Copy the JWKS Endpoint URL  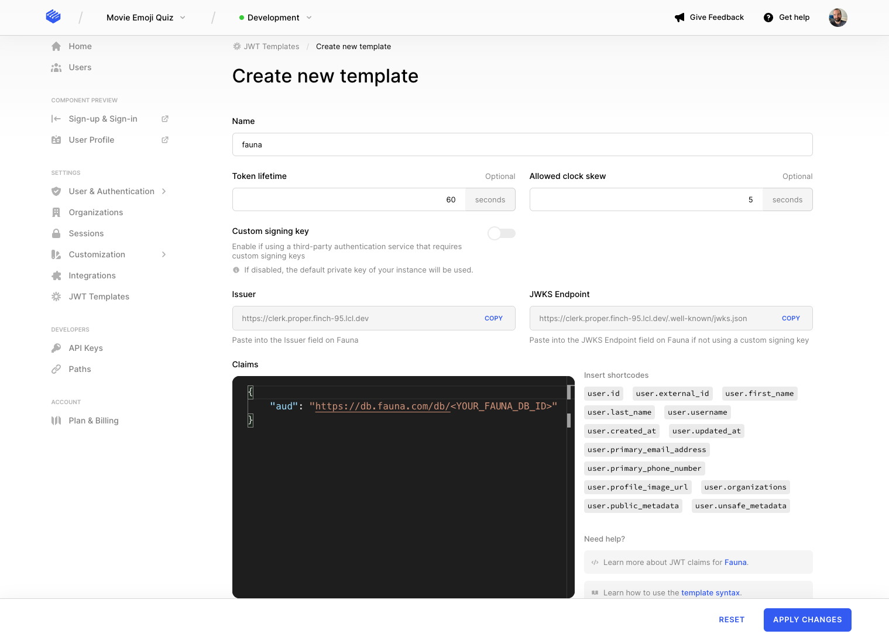pyautogui.click(x=791, y=318)
